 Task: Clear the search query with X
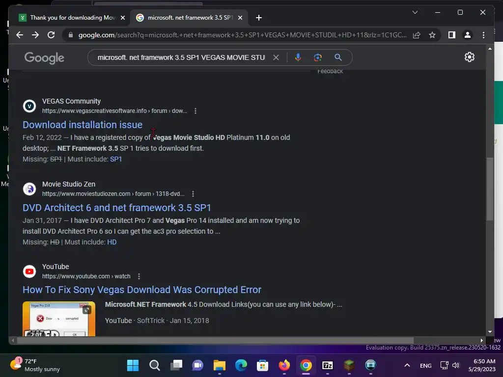pyautogui.click(x=276, y=57)
